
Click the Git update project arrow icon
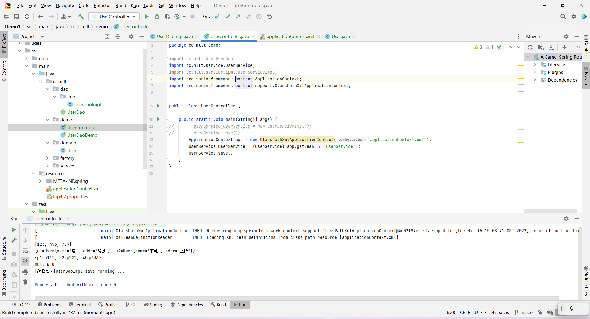[x=217, y=17]
